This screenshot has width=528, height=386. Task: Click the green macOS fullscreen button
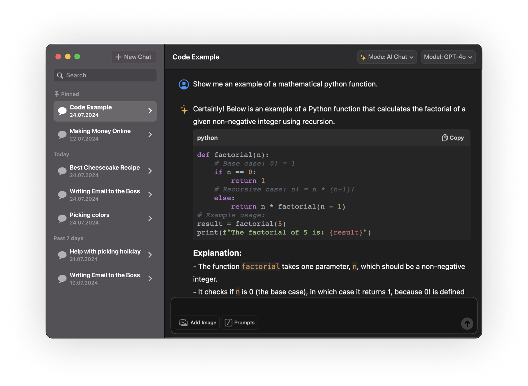(77, 57)
